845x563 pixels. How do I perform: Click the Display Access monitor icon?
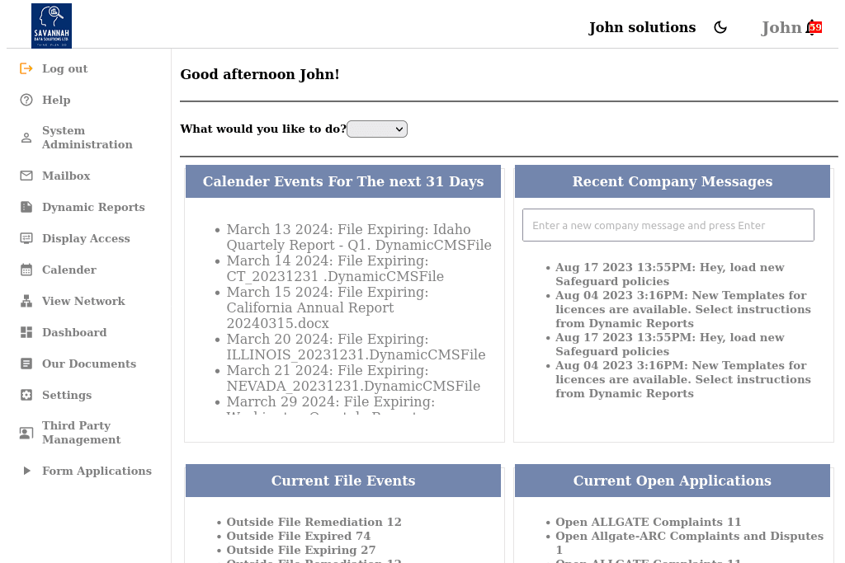click(x=26, y=238)
